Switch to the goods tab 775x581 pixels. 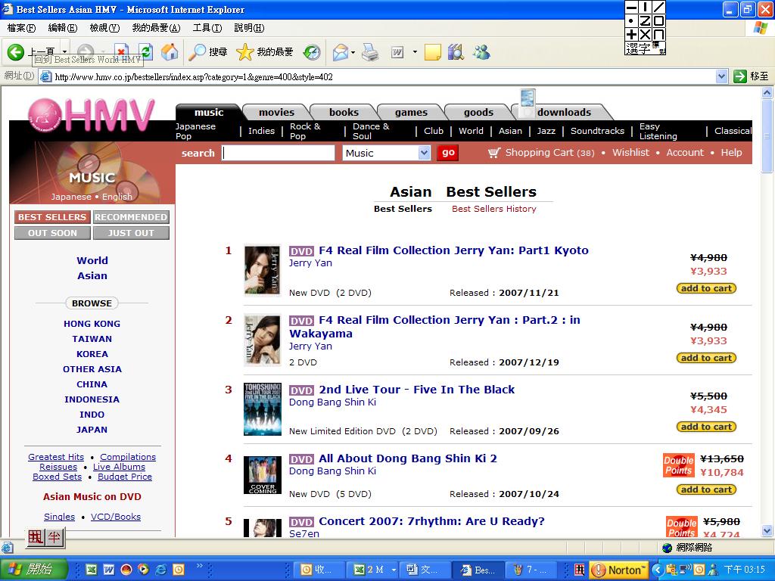[478, 112]
